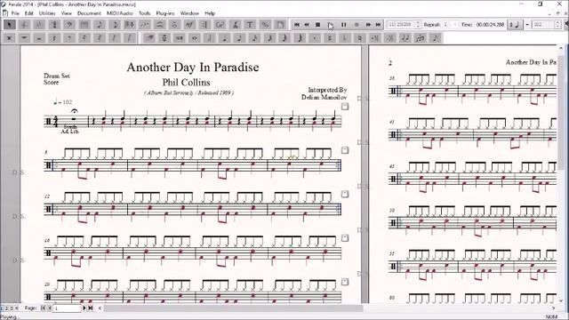Screen dimensions: 569x320
Task: Choose the whole rest in rests palette
Action: [24, 37]
